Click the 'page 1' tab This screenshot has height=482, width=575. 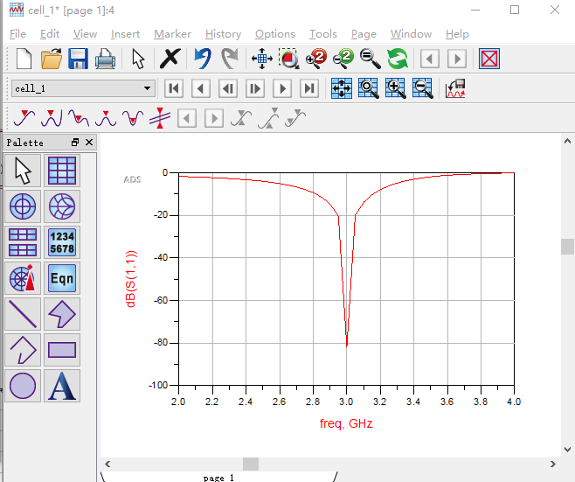tap(218, 478)
